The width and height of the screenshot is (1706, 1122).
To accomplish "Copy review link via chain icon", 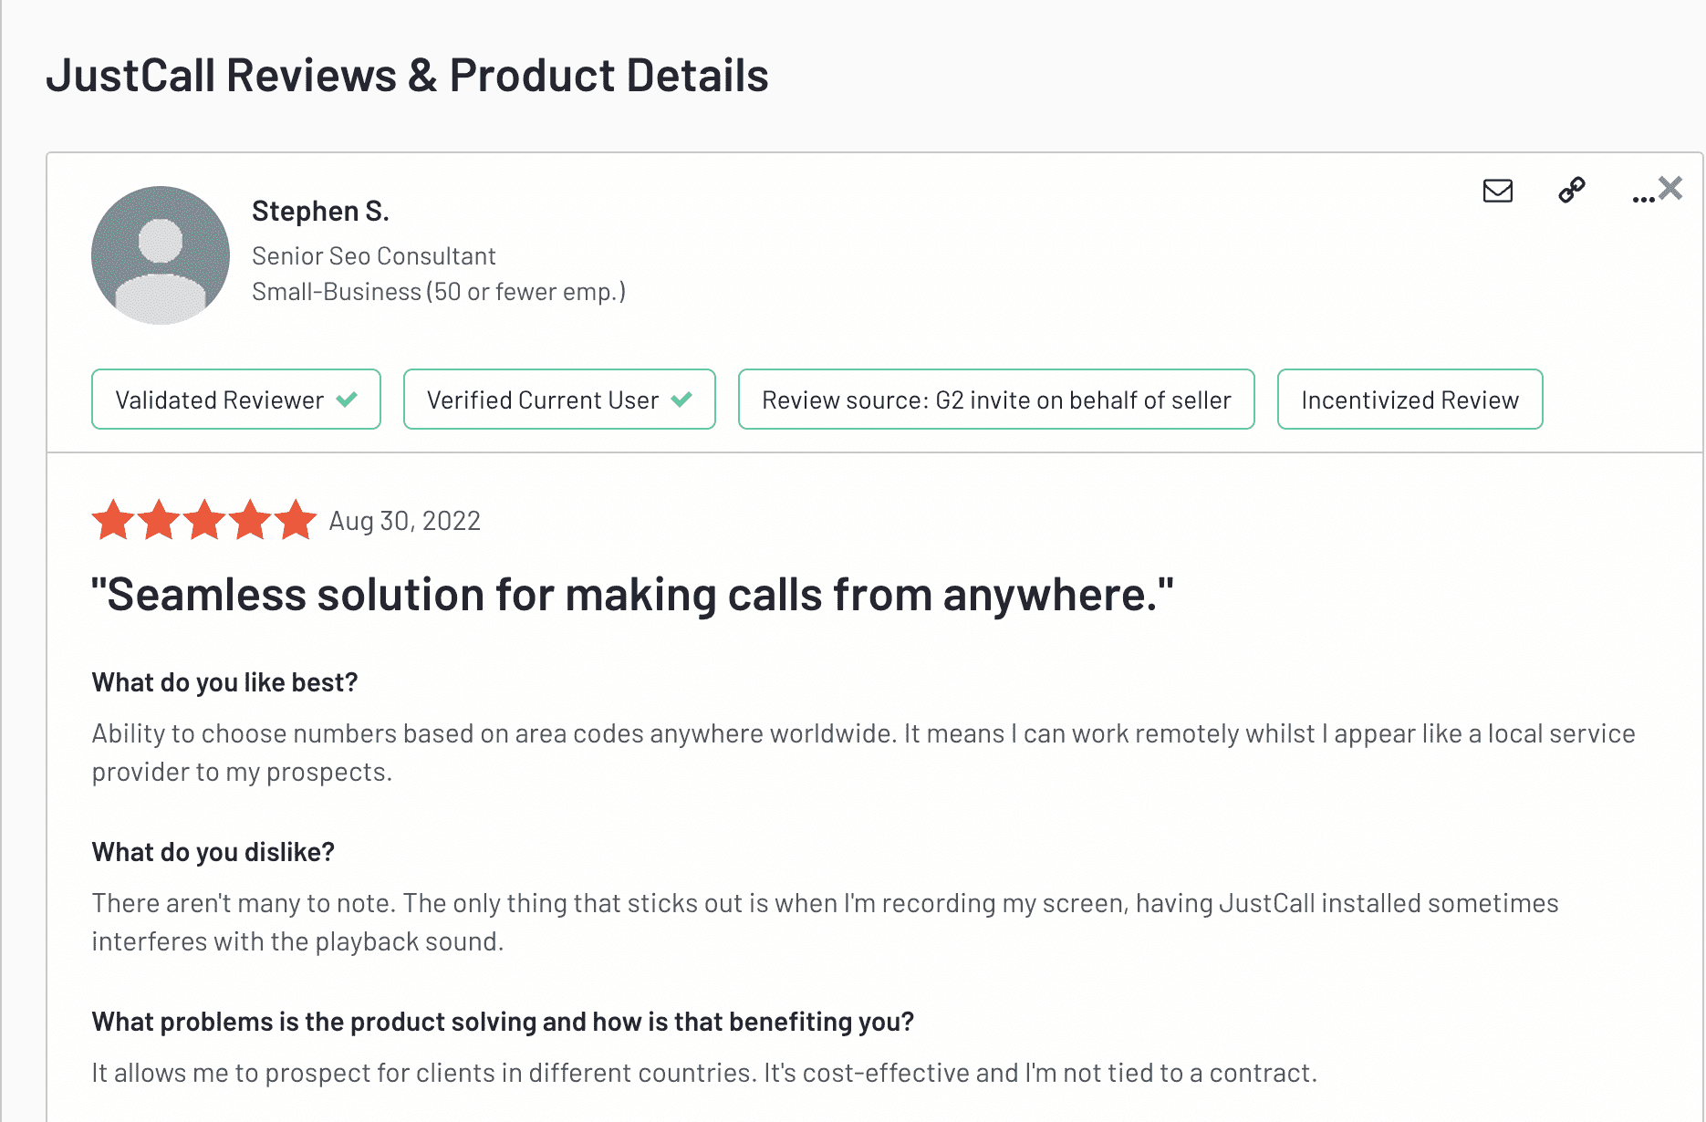I will point(1571,190).
